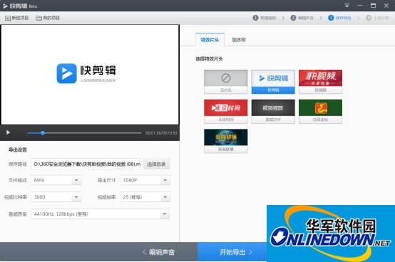Click the video preview area
This screenshot has height=262, width=395.
click(90, 75)
